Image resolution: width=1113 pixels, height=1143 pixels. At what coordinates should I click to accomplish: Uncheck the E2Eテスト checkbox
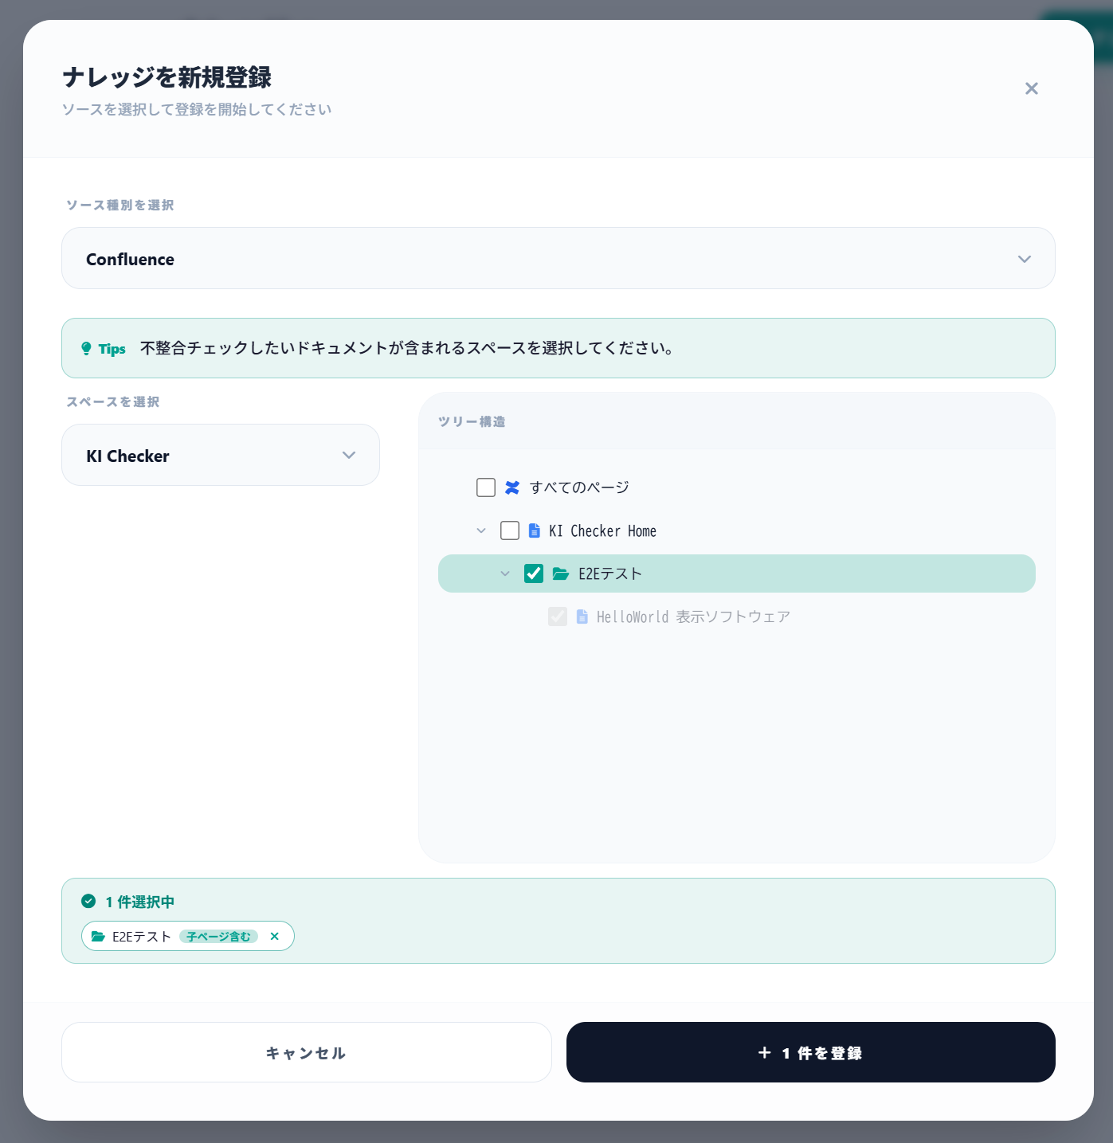[x=534, y=573]
